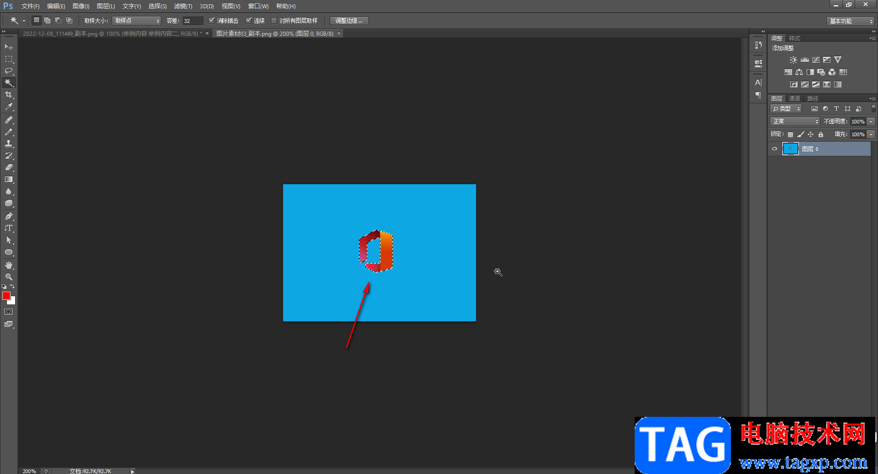Select the Ellipse shape tool

click(x=9, y=252)
